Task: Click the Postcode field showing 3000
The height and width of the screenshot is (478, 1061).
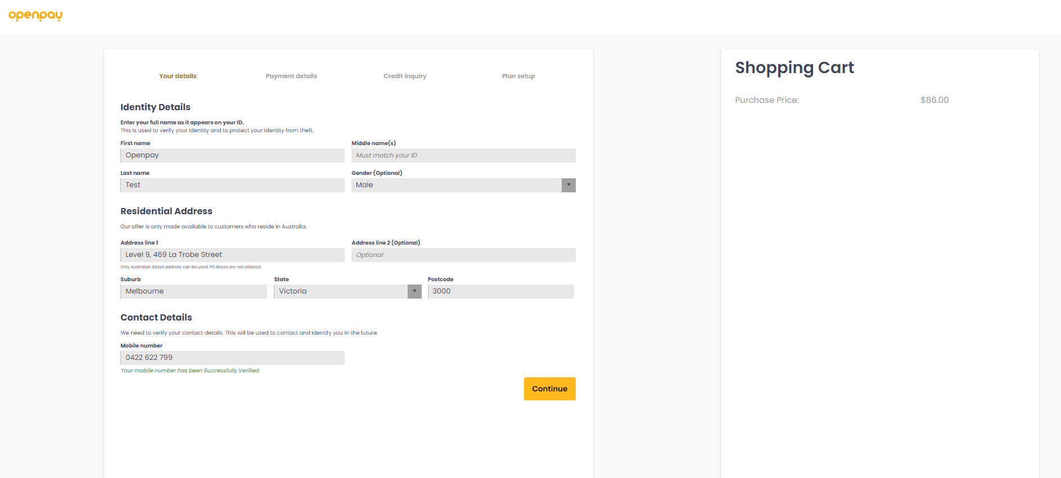Action: pyautogui.click(x=500, y=291)
